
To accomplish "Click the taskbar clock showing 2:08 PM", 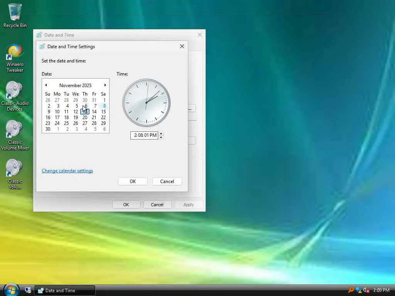I will pyautogui.click(x=381, y=290).
